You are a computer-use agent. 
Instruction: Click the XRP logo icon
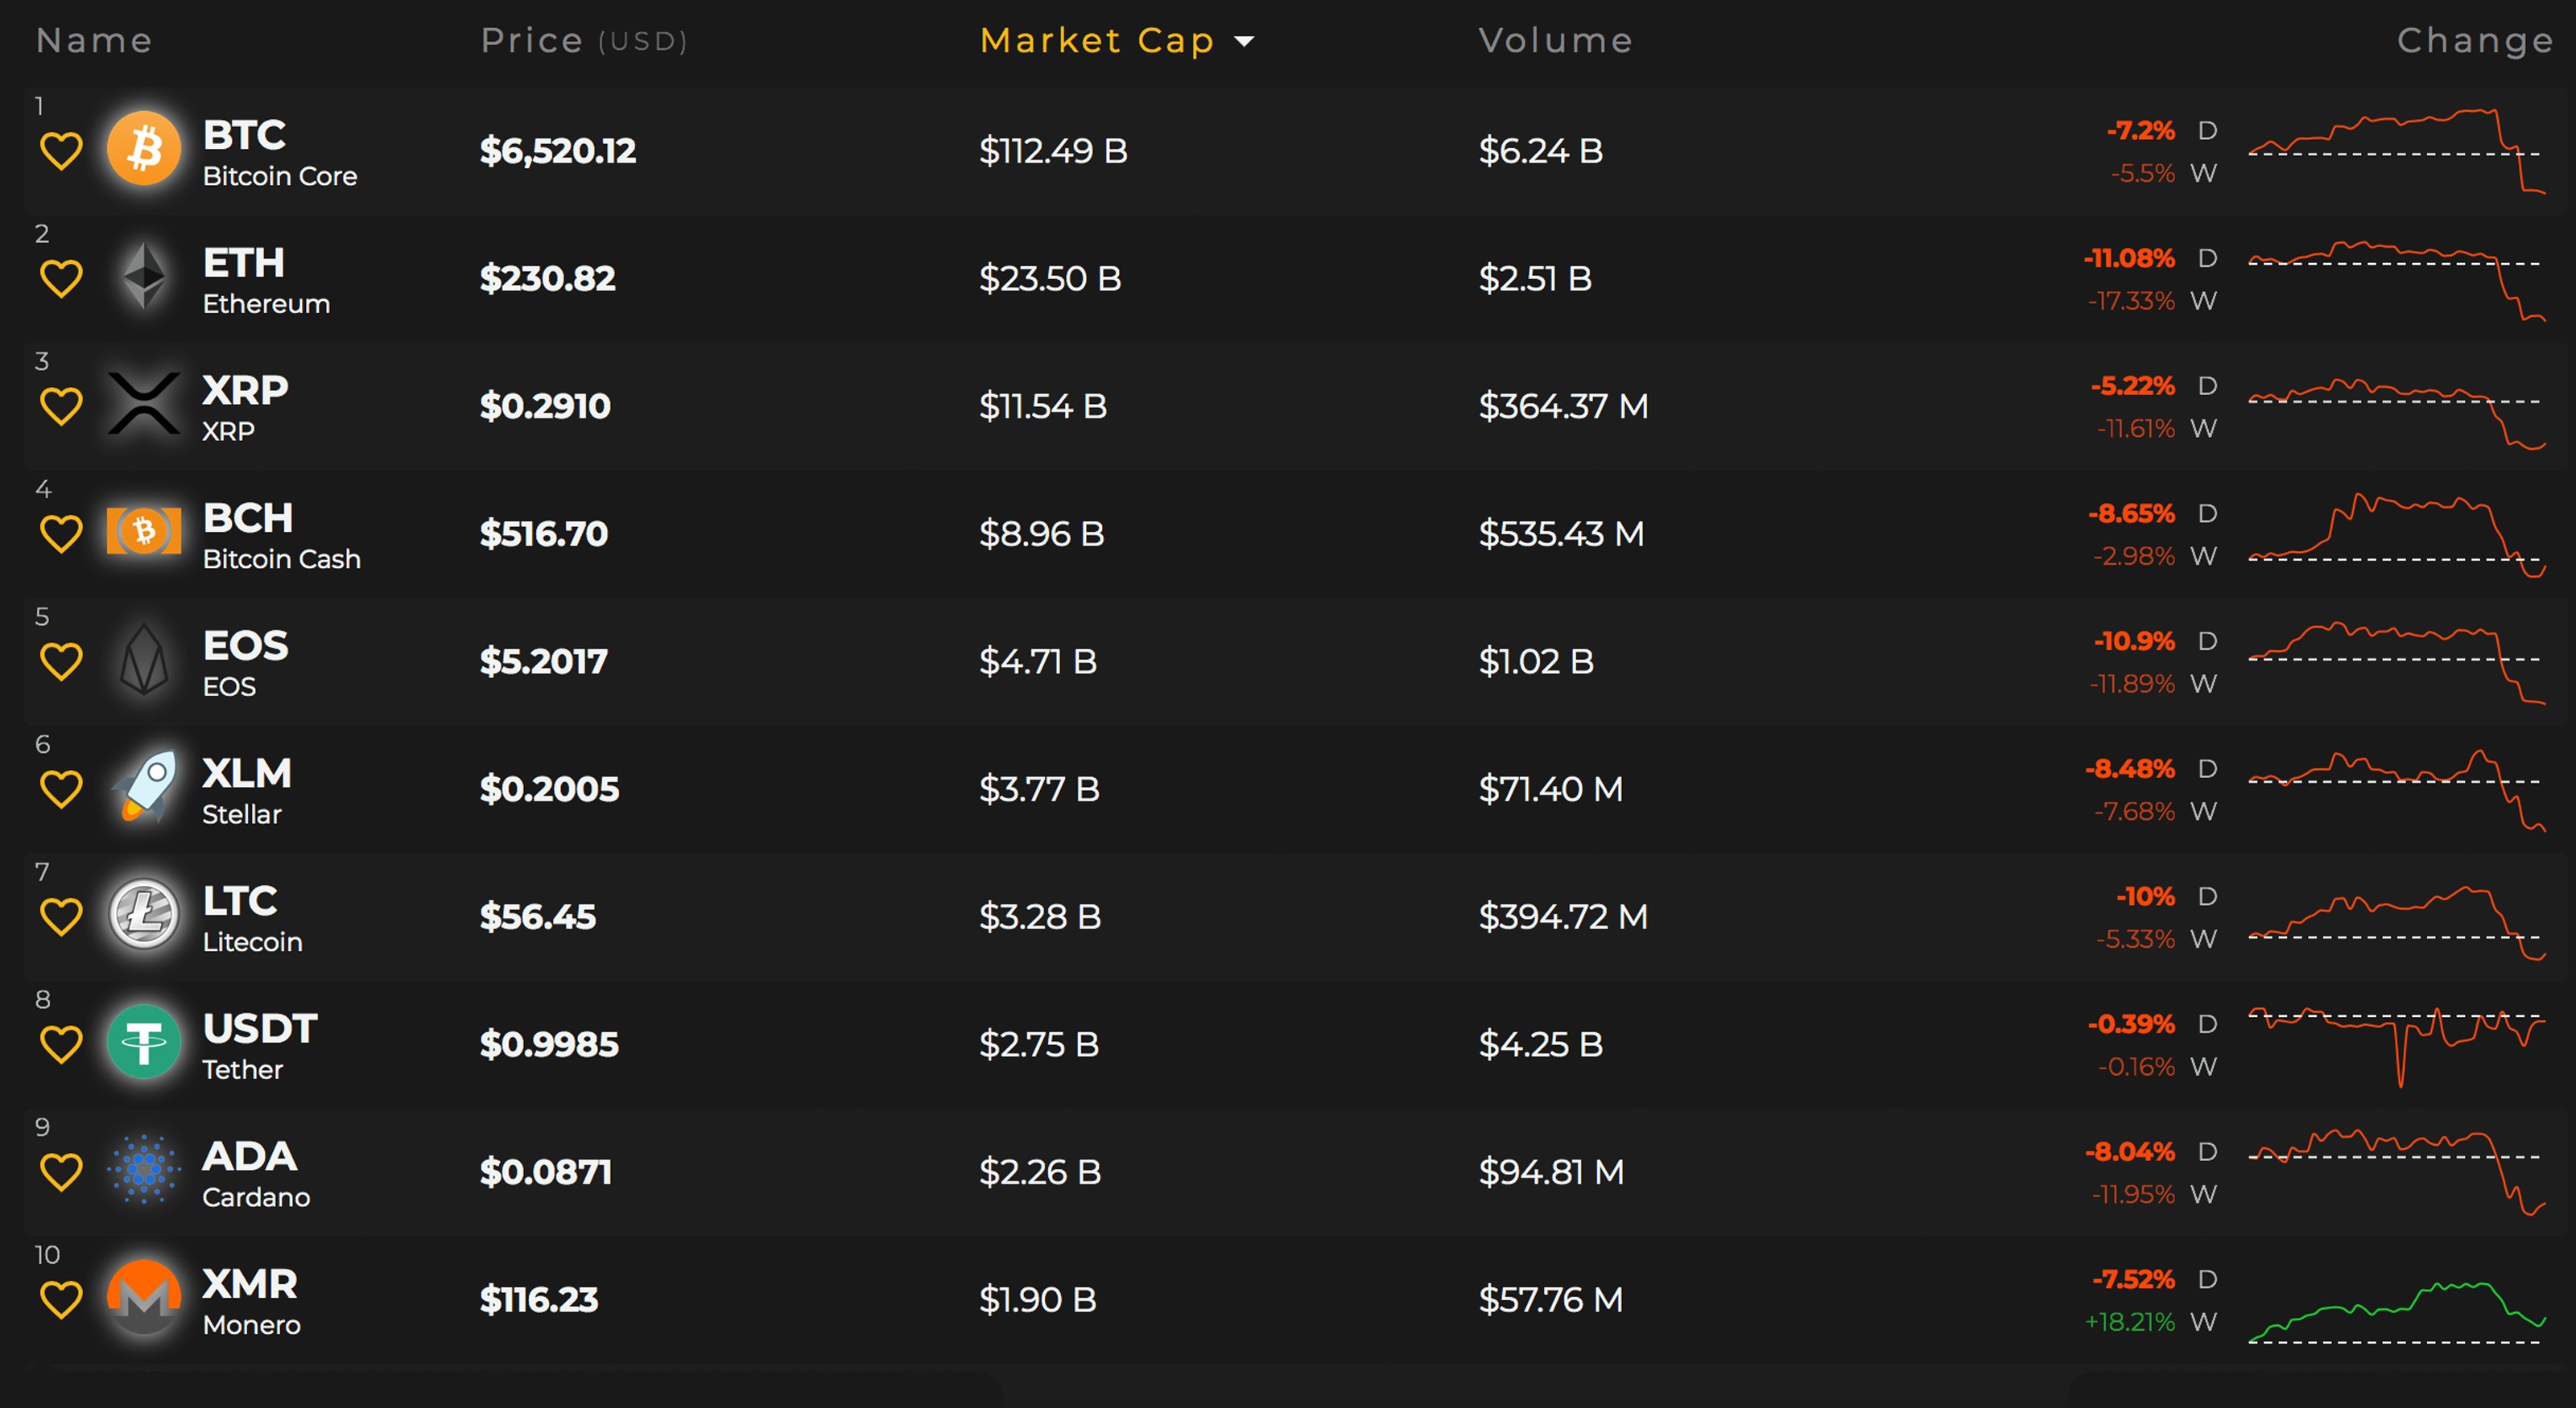[x=144, y=404]
